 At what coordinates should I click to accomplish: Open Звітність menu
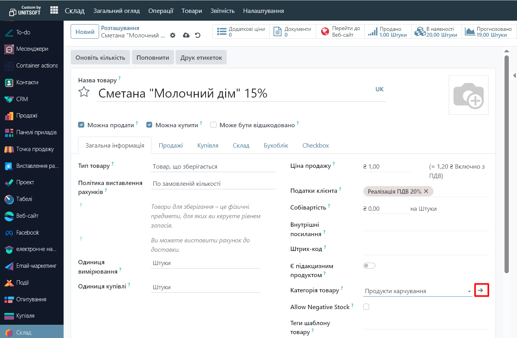[222, 11]
